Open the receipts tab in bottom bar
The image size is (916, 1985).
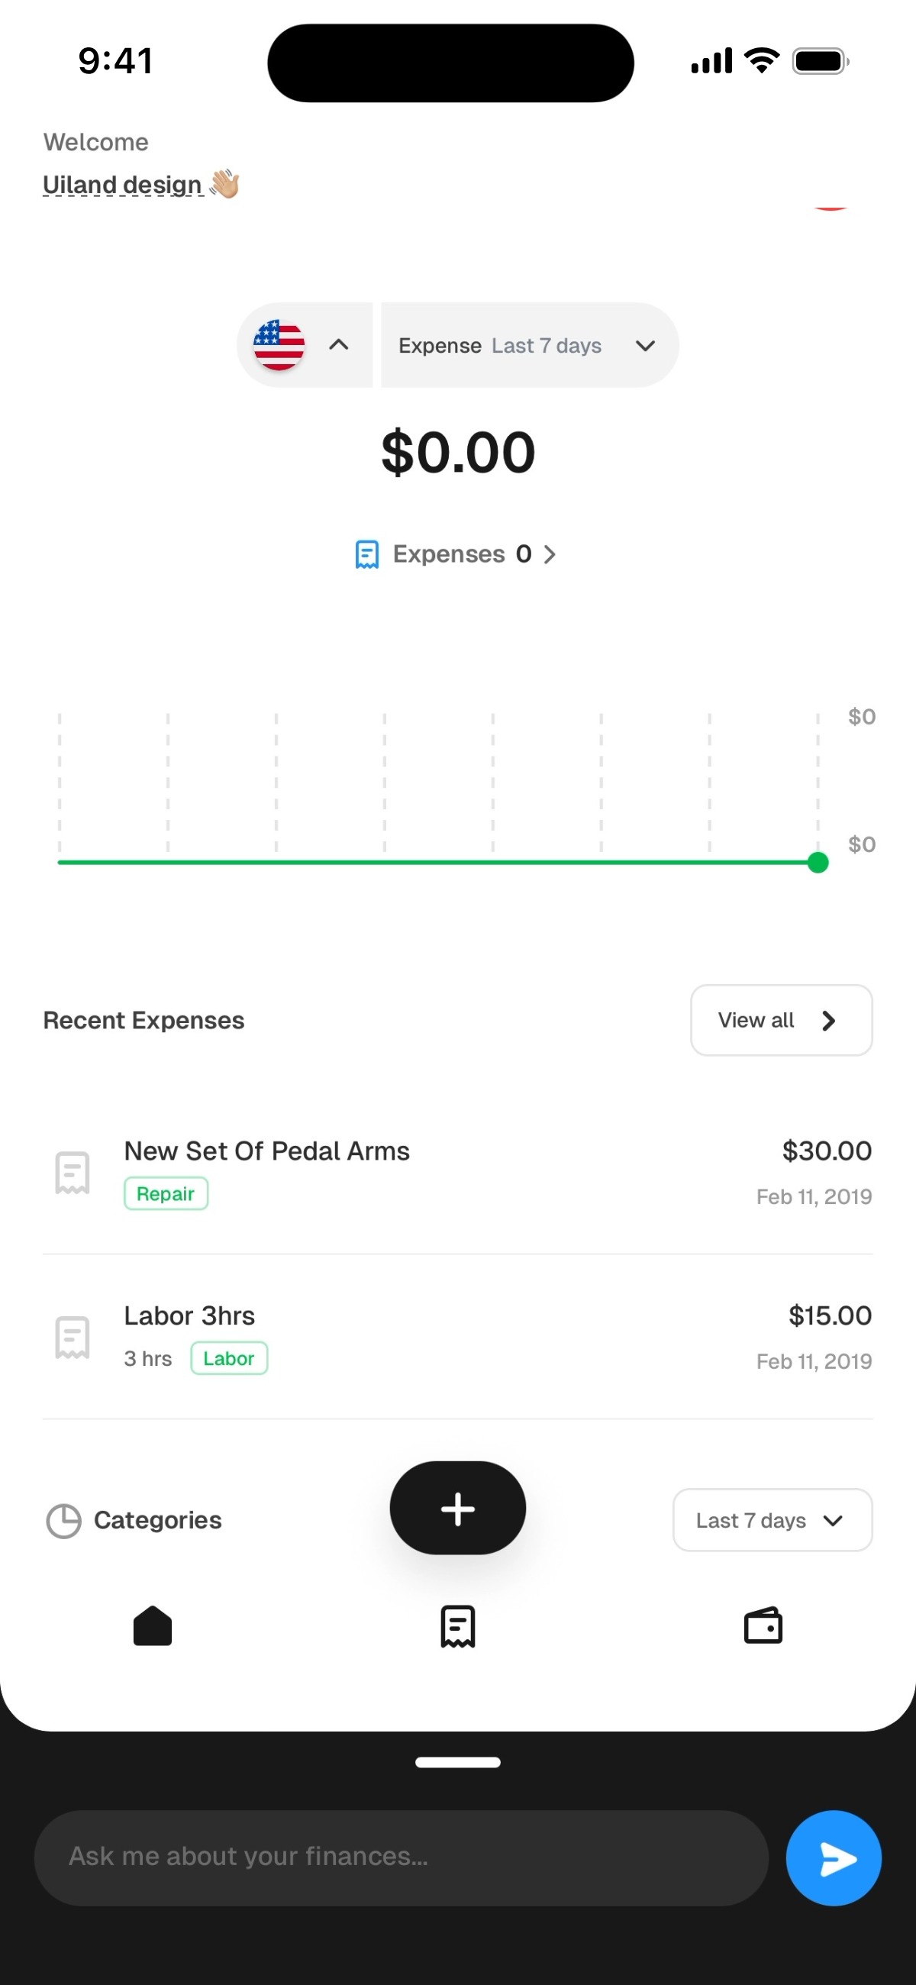(457, 1627)
